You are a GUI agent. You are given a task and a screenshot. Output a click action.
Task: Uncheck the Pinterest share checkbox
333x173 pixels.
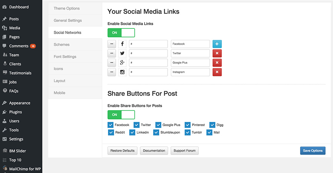point(188,125)
